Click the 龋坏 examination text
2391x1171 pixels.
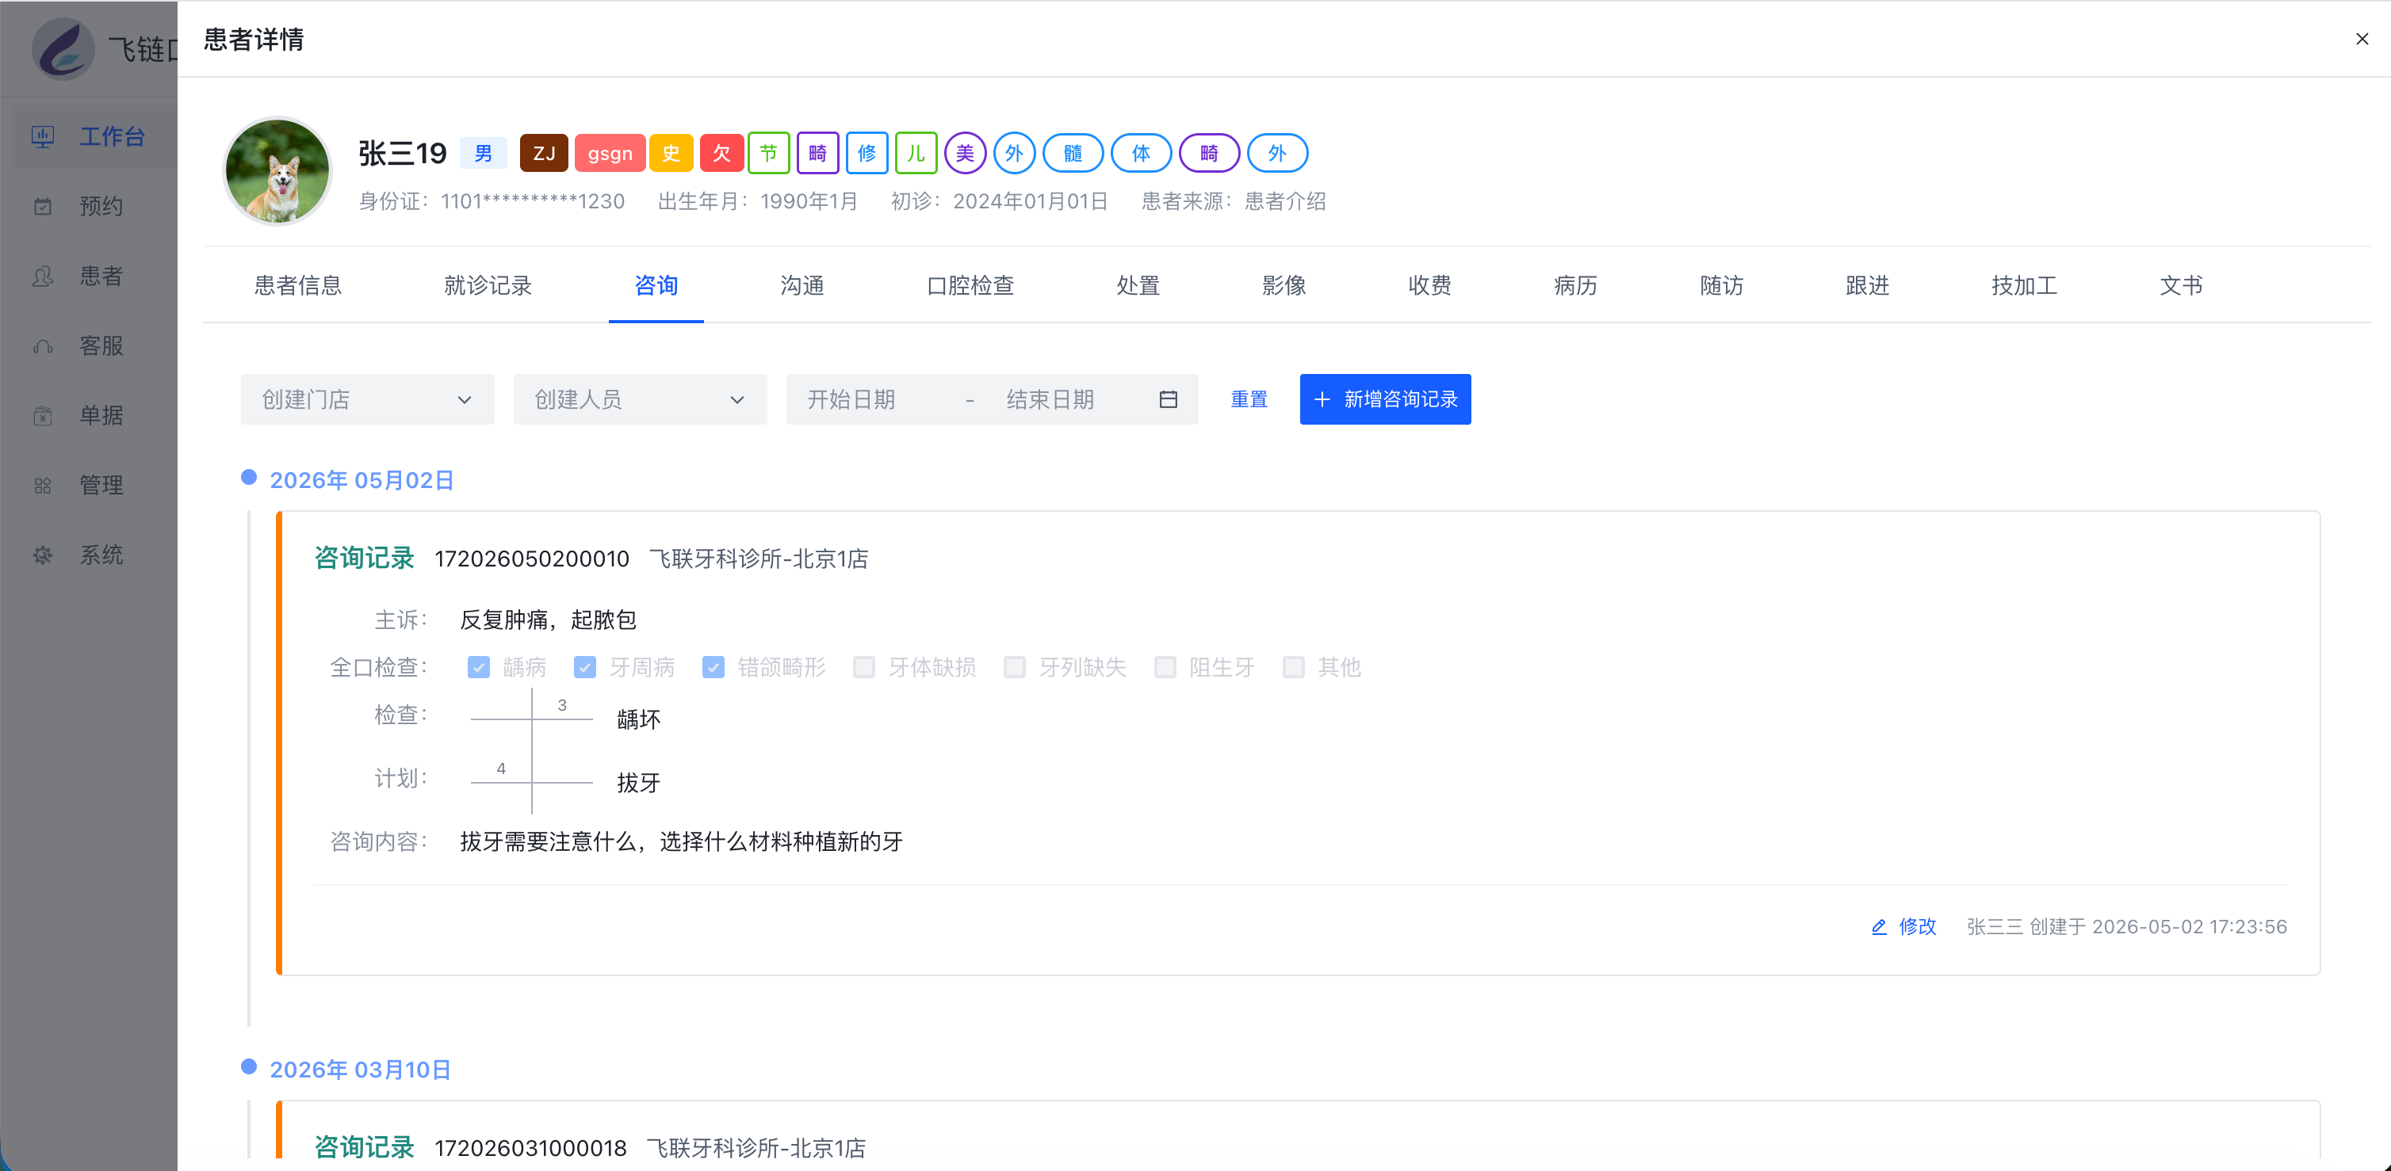click(x=639, y=720)
